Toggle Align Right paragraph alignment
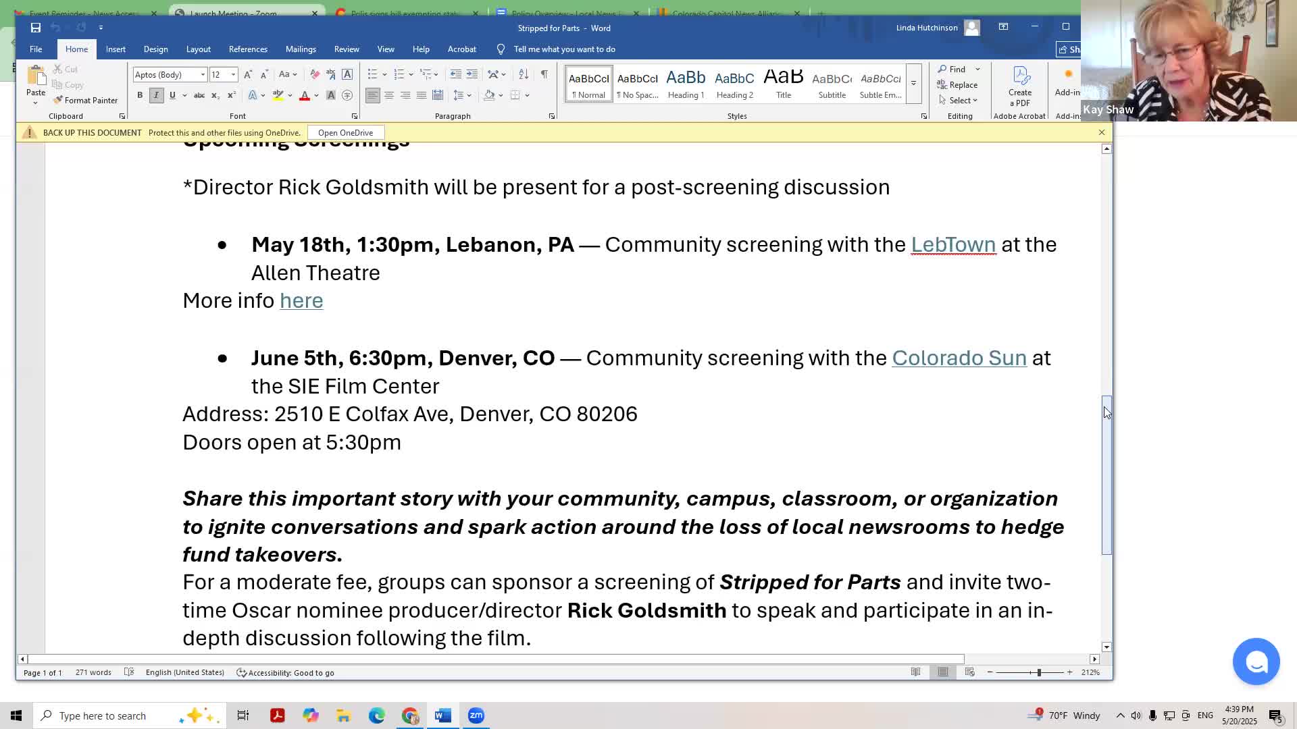1297x729 pixels. 405,95
